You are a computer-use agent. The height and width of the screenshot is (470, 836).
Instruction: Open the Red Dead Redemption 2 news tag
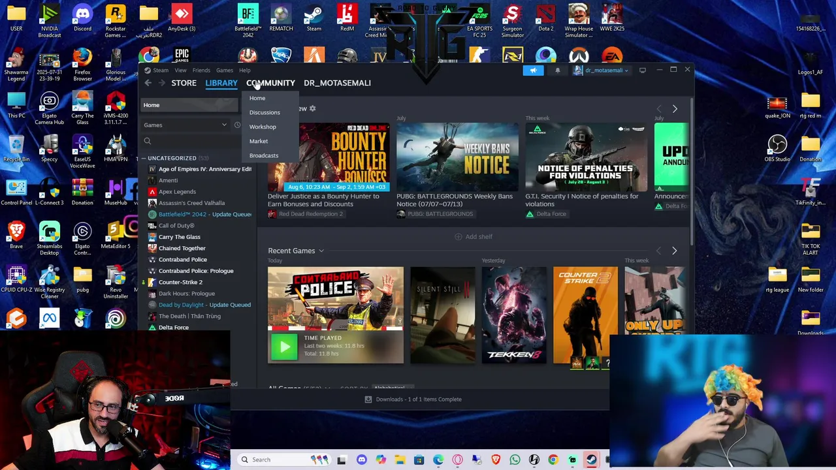(x=305, y=214)
